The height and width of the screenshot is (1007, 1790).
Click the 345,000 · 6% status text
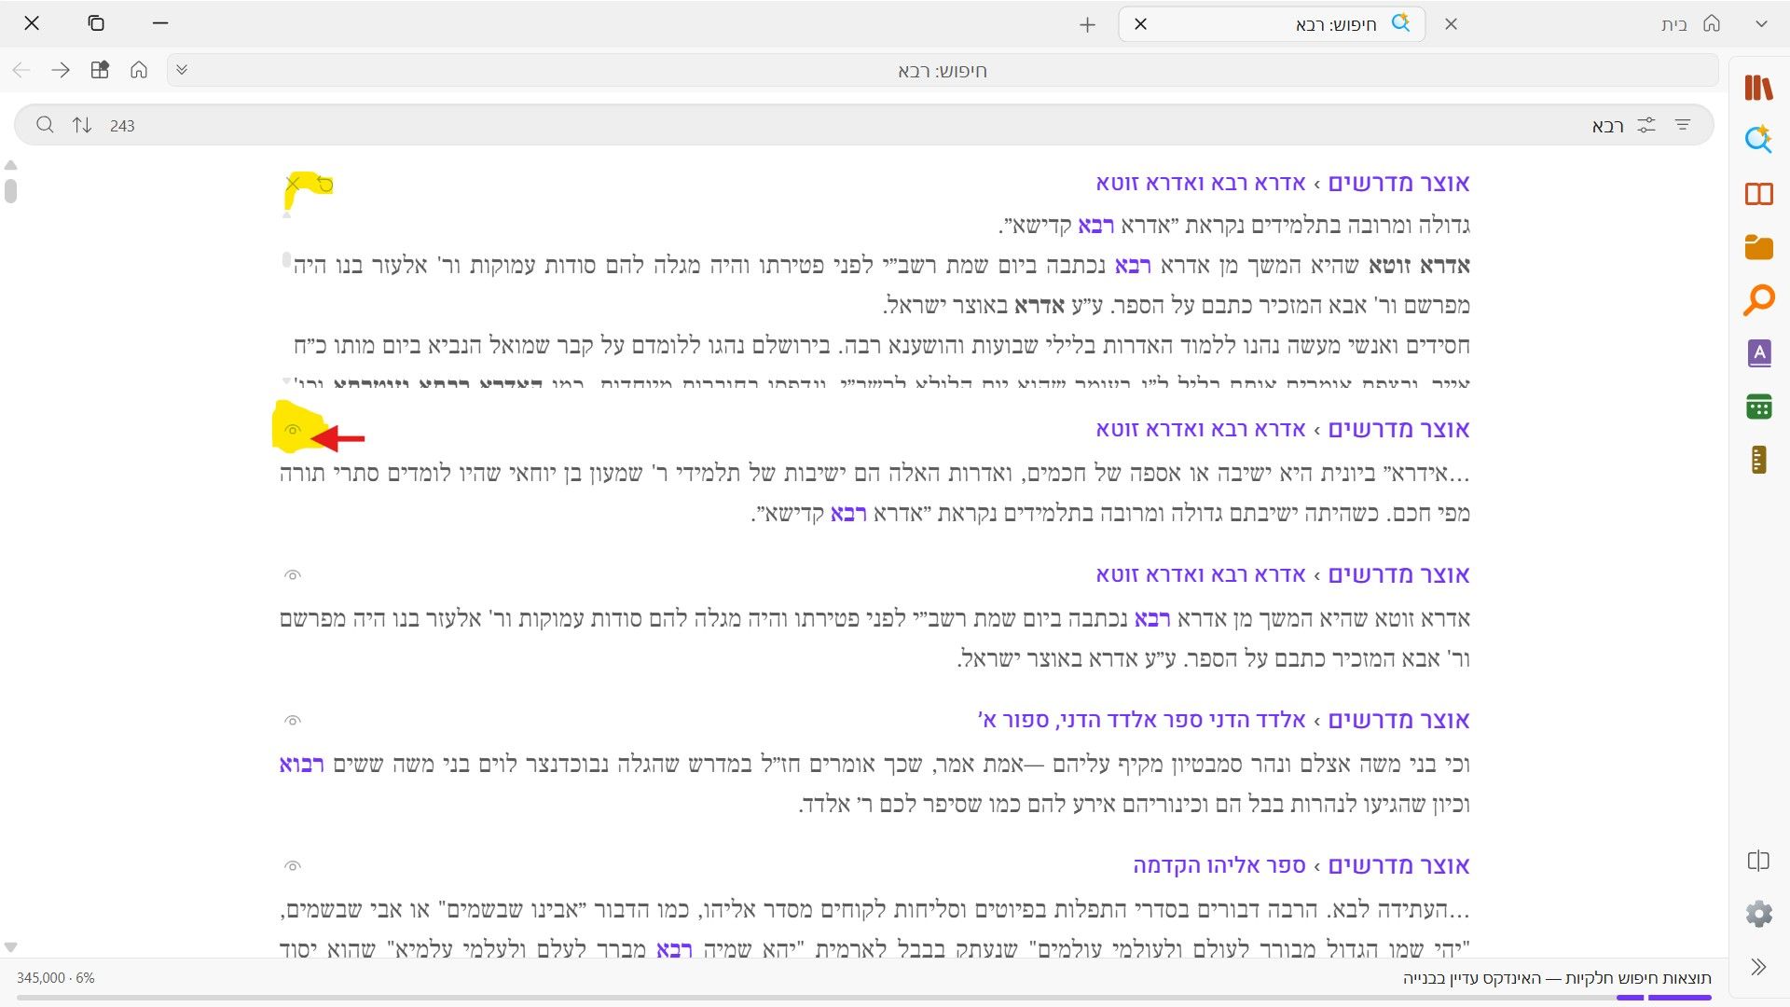tap(56, 977)
